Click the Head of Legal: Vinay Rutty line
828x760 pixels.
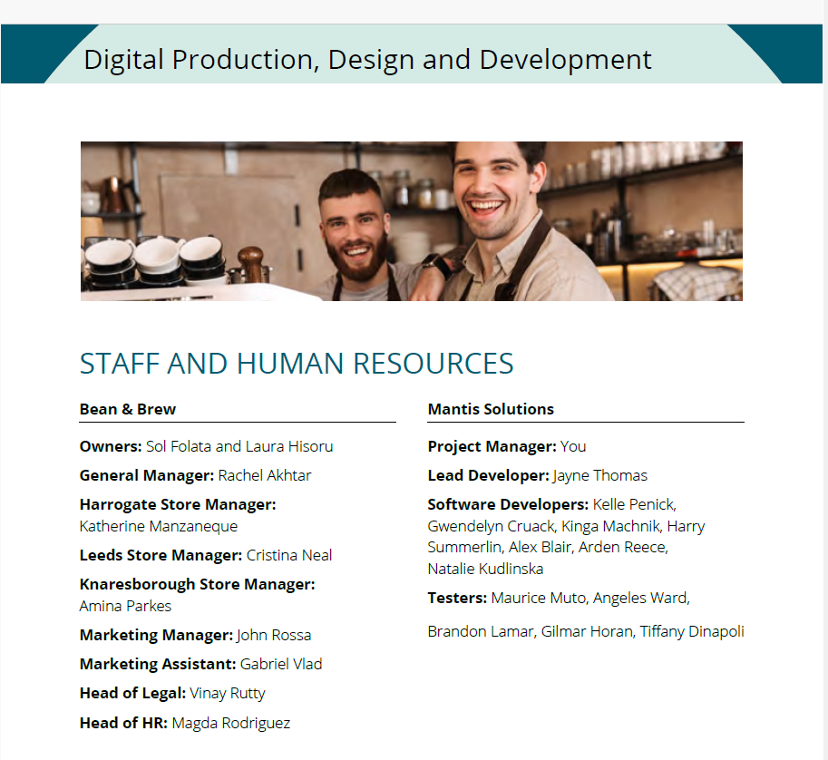coord(172,693)
